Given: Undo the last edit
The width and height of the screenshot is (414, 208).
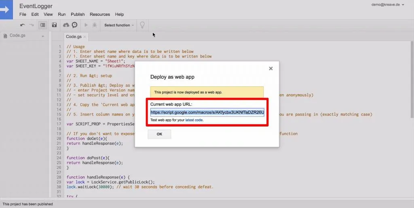Looking at the screenshot, I should [x=23, y=25].
